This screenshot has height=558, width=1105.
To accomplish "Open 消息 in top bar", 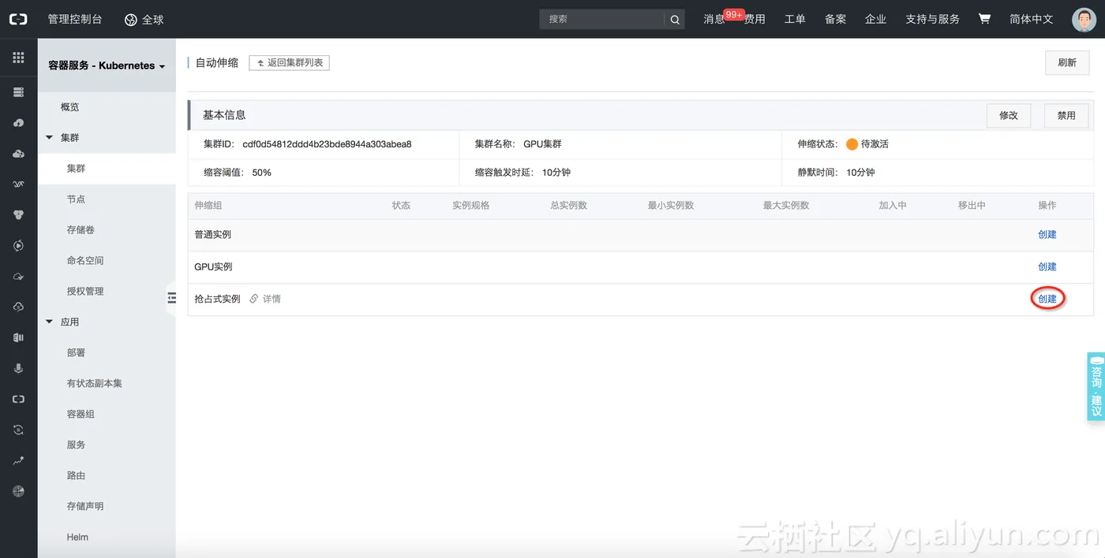I will point(714,19).
